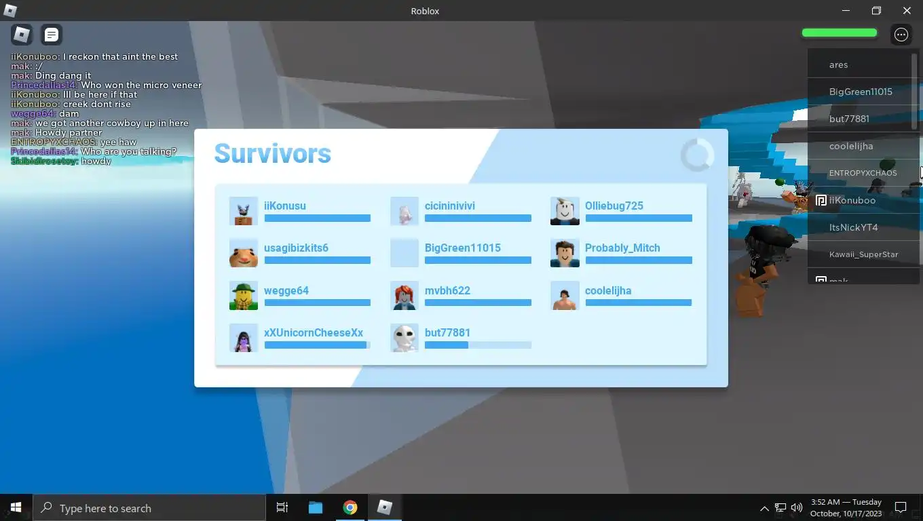Select BigGreen11015 in the Survivors panel
923x521 pixels.
[463, 248]
